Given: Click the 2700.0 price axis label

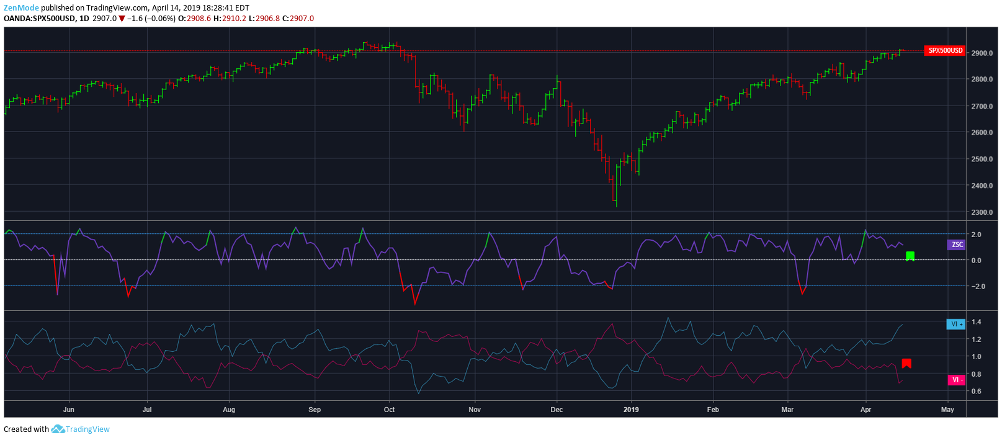Looking at the screenshot, I should tap(982, 106).
